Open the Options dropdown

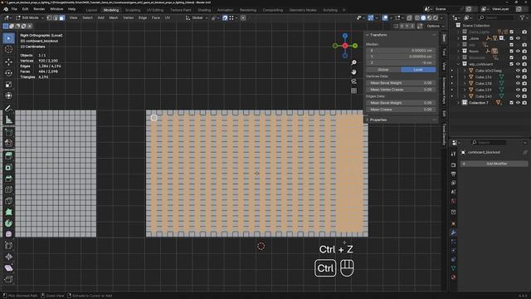tap(435, 26)
